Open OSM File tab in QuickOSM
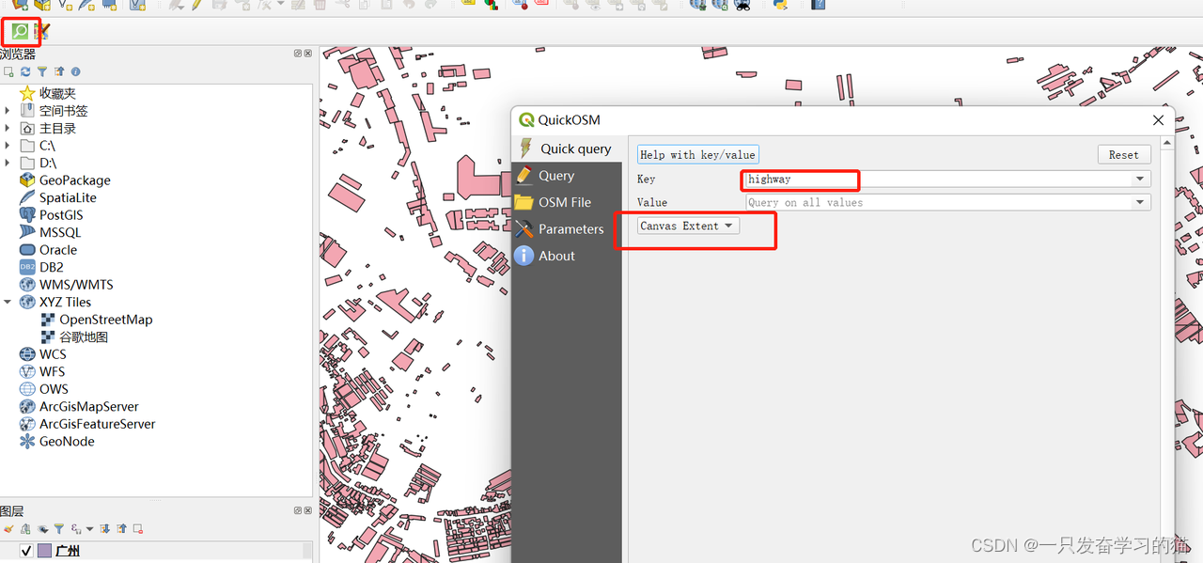The height and width of the screenshot is (563, 1203). (x=567, y=202)
